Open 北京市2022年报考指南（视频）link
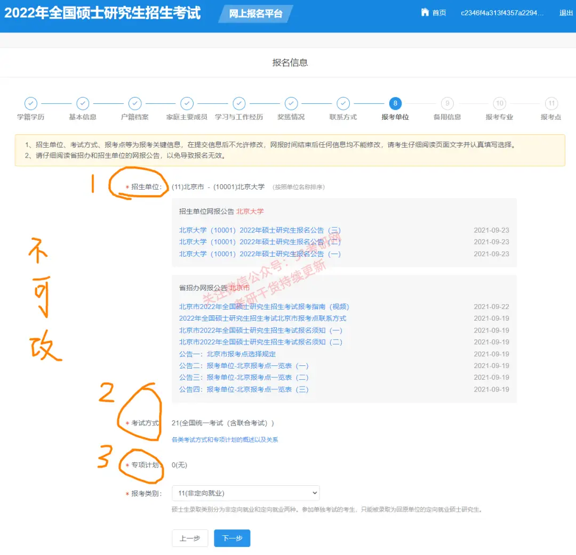Screen dimensions: 576x555 (264, 307)
